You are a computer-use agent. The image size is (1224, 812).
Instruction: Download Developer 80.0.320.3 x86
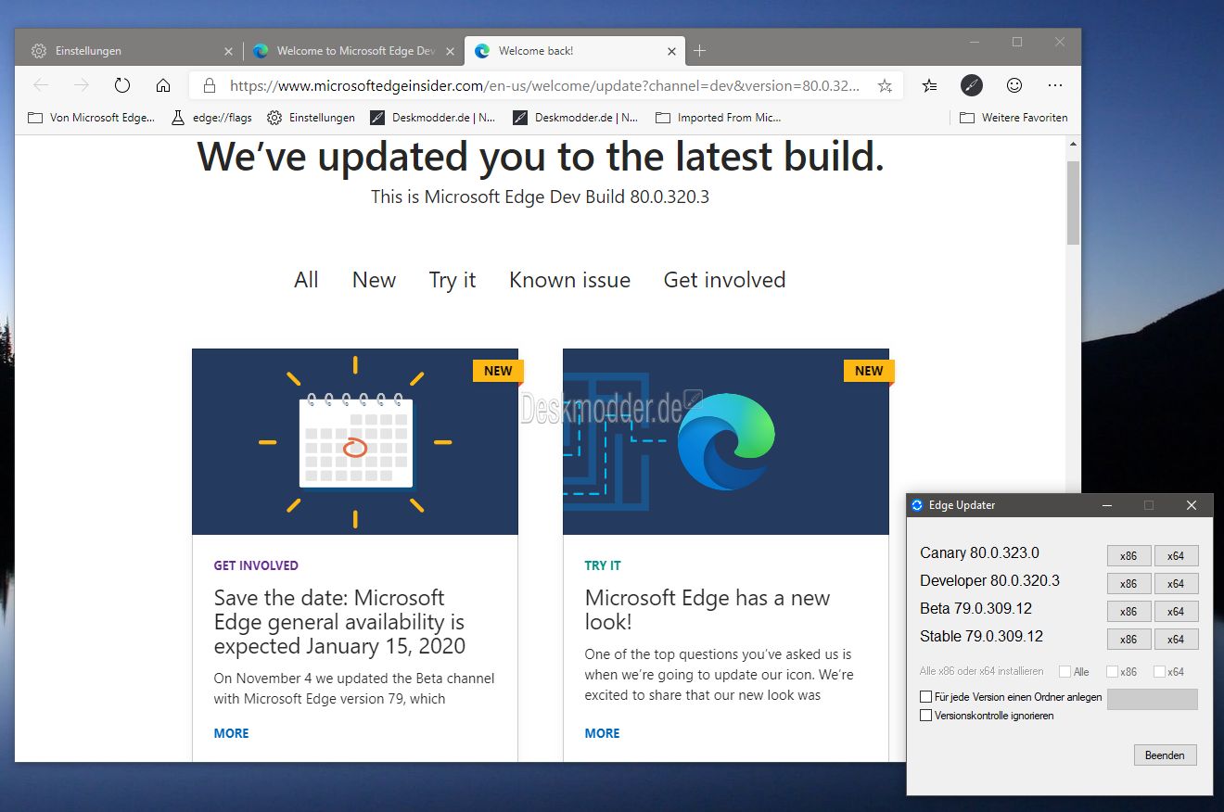point(1128,584)
